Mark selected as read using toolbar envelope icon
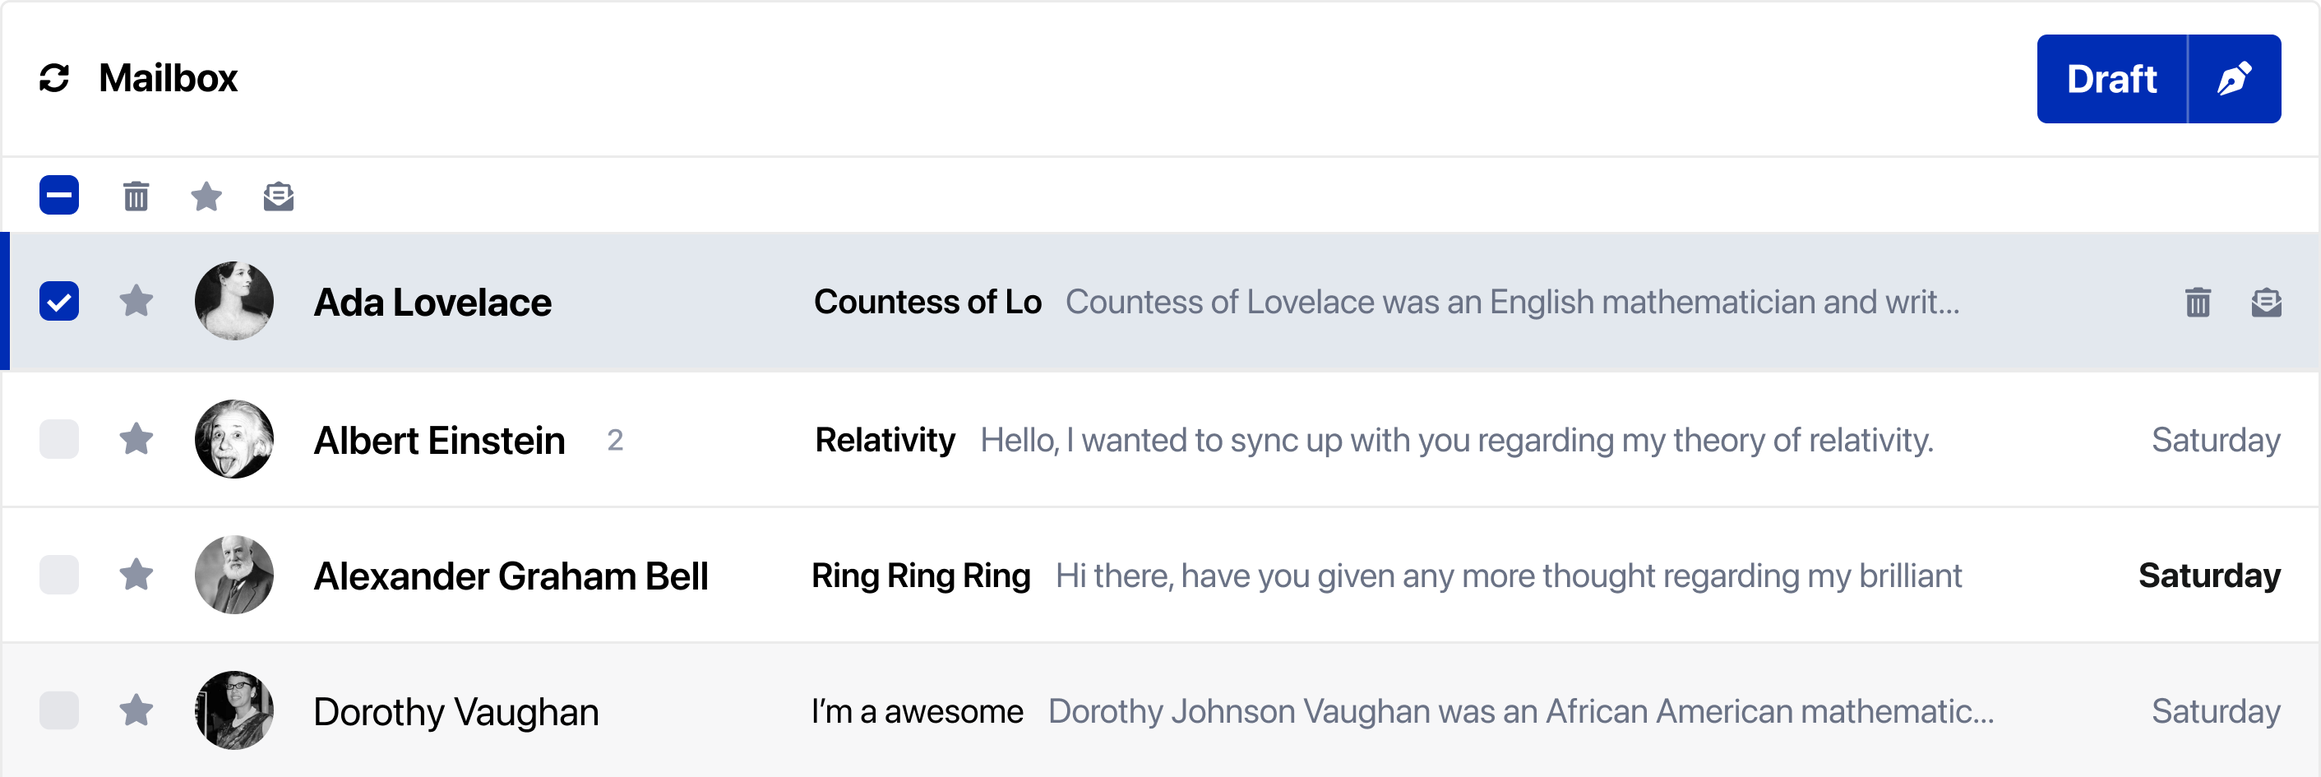The height and width of the screenshot is (777, 2321). click(x=279, y=196)
